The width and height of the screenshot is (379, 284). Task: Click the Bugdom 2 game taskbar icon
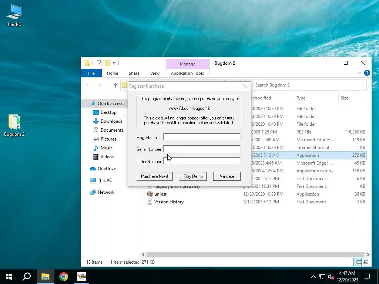(x=82, y=277)
